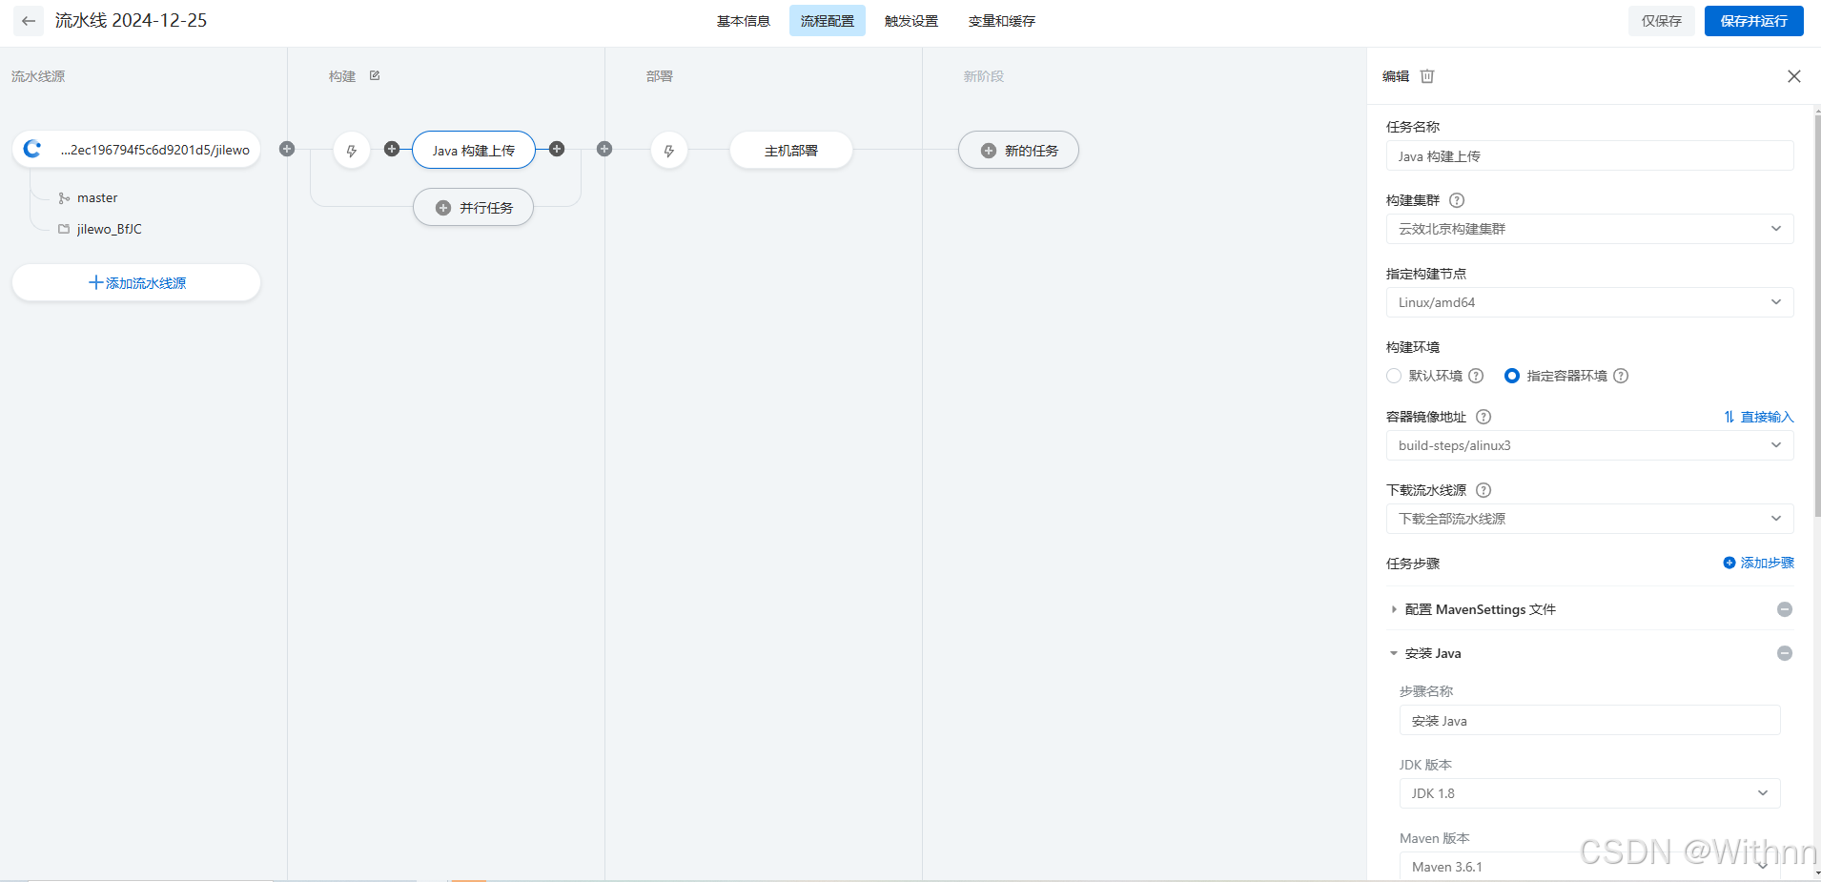Image resolution: width=1821 pixels, height=882 pixels.
Task: Click the lightning trigger icon in 部署 stage
Action: tap(668, 150)
